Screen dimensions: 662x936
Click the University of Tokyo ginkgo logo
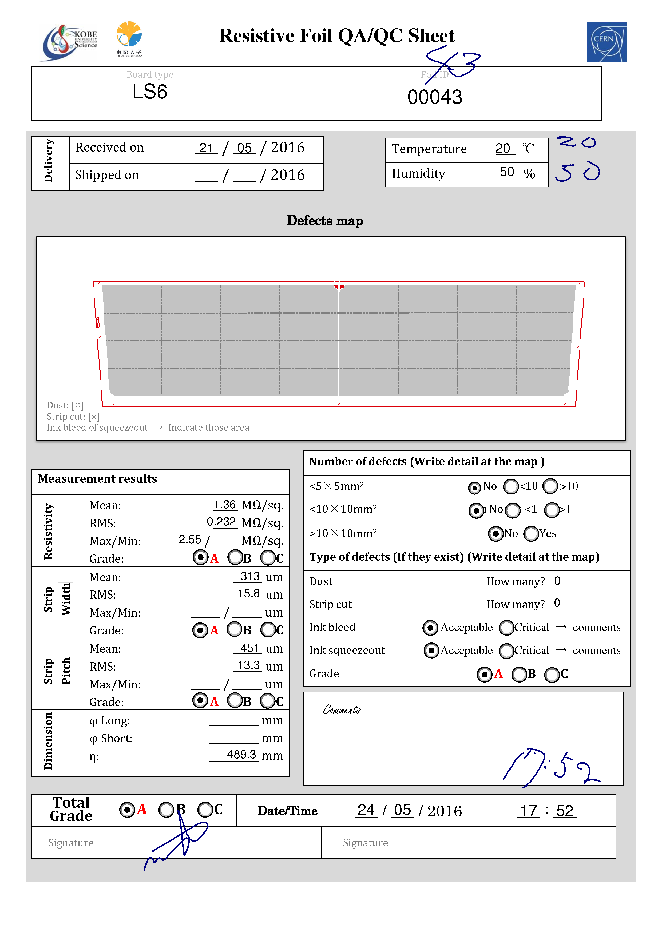[129, 39]
